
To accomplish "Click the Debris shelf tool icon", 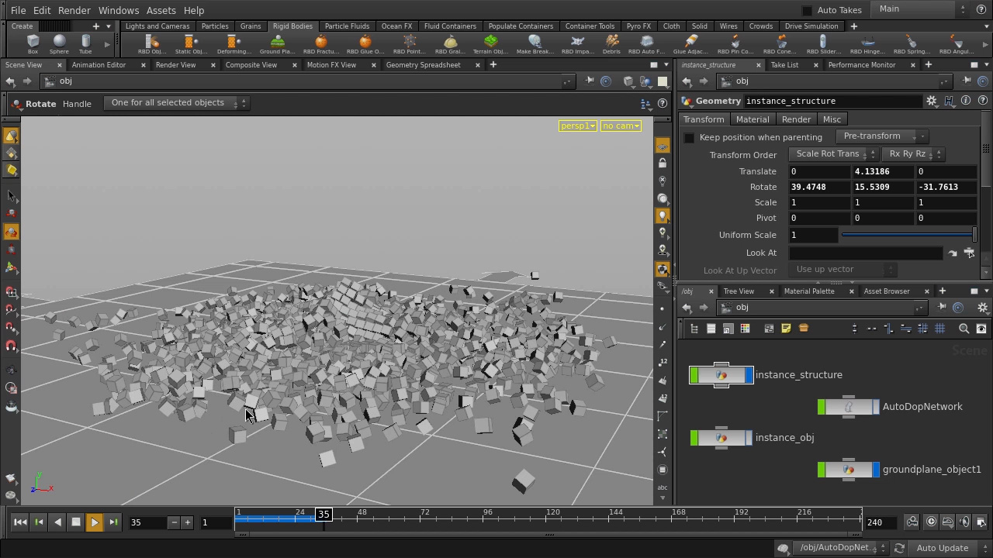I will pyautogui.click(x=611, y=43).
